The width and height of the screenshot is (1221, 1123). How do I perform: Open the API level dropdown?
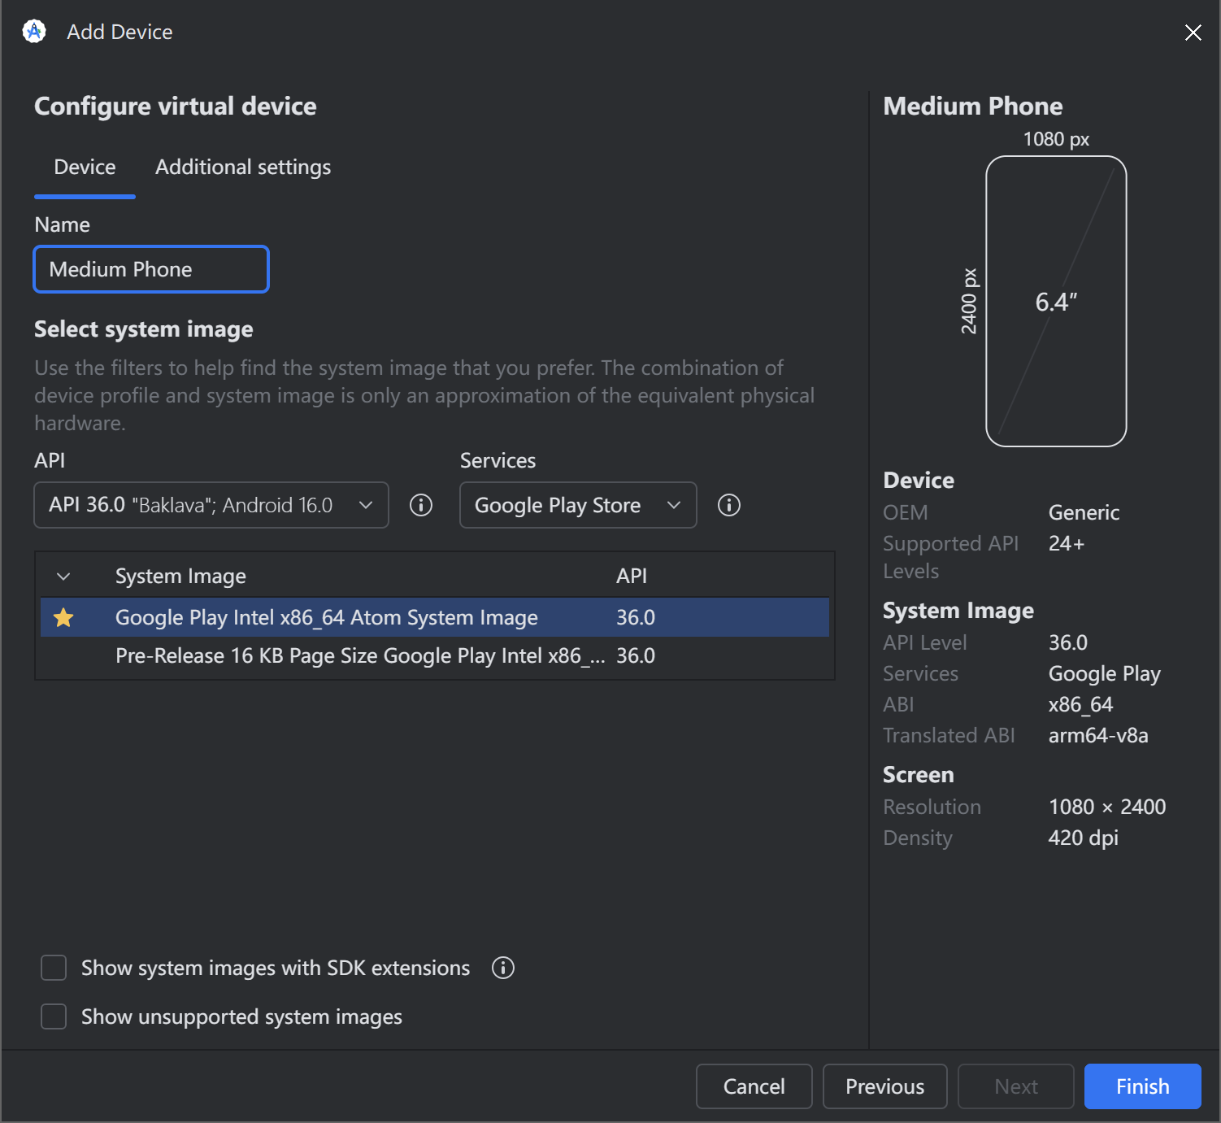(x=211, y=505)
